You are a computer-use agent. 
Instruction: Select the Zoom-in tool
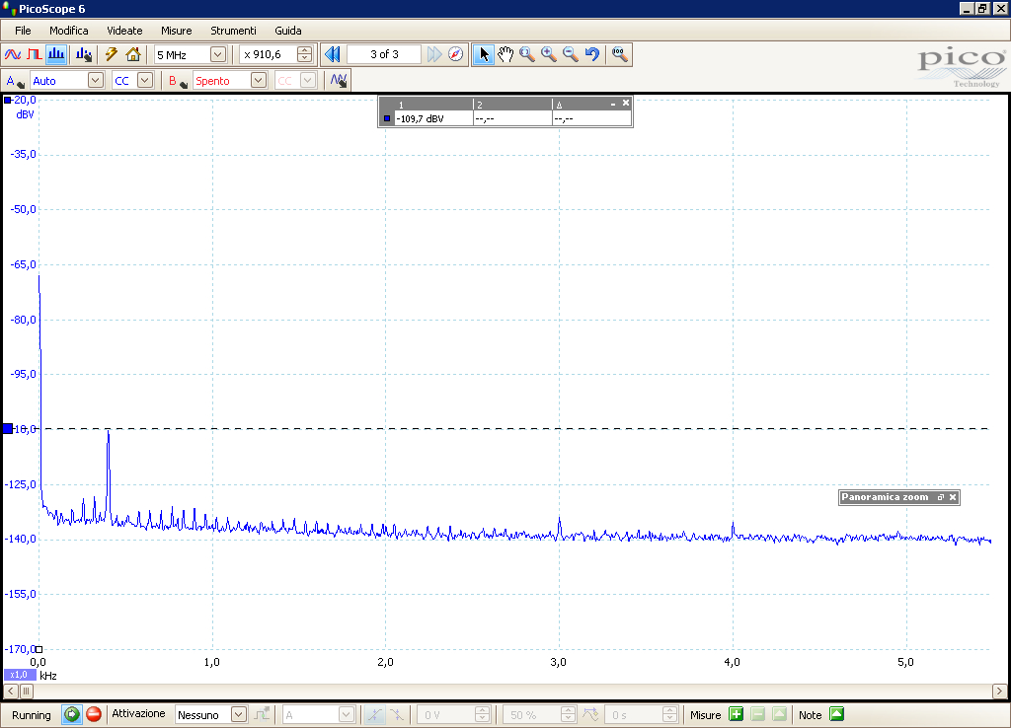click(x=549, y=55)
